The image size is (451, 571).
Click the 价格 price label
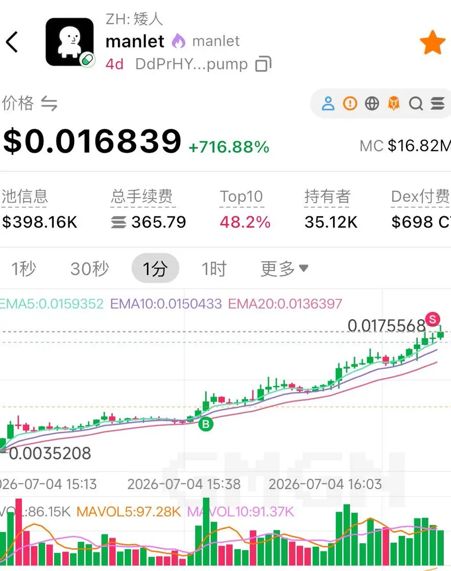coord(18,103)
